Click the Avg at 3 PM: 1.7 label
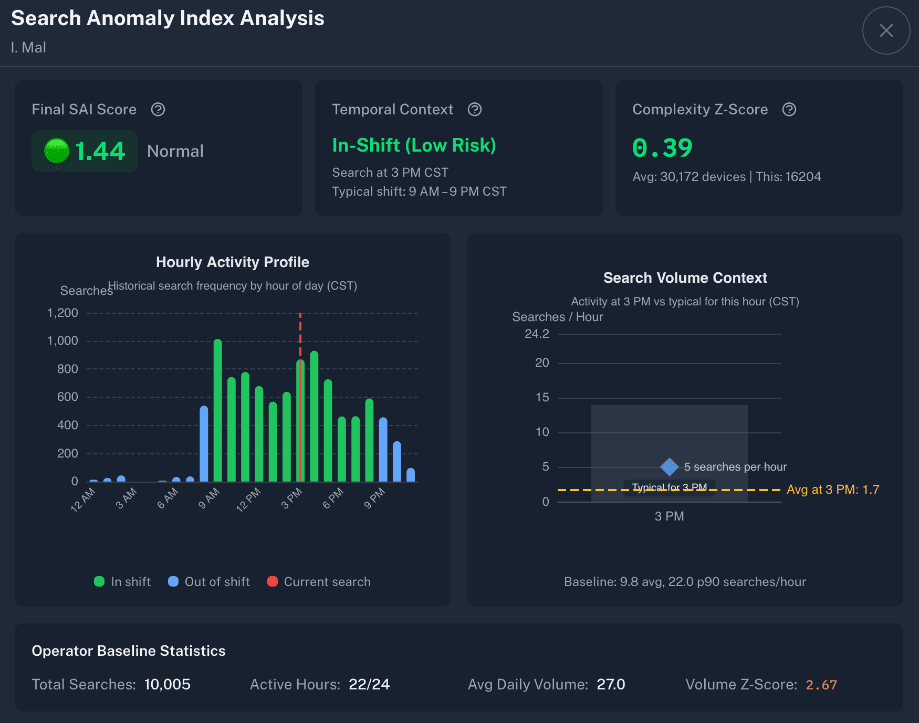This screenshot has height=723, width=919. click(x=832, y=490)
